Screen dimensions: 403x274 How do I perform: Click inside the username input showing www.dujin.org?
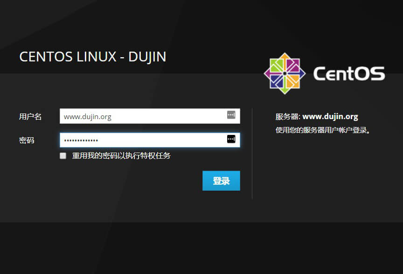click(x=140, y=116)
